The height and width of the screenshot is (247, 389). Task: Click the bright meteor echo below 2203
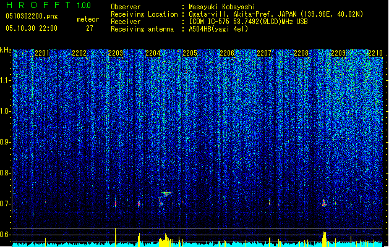[116, 203]
